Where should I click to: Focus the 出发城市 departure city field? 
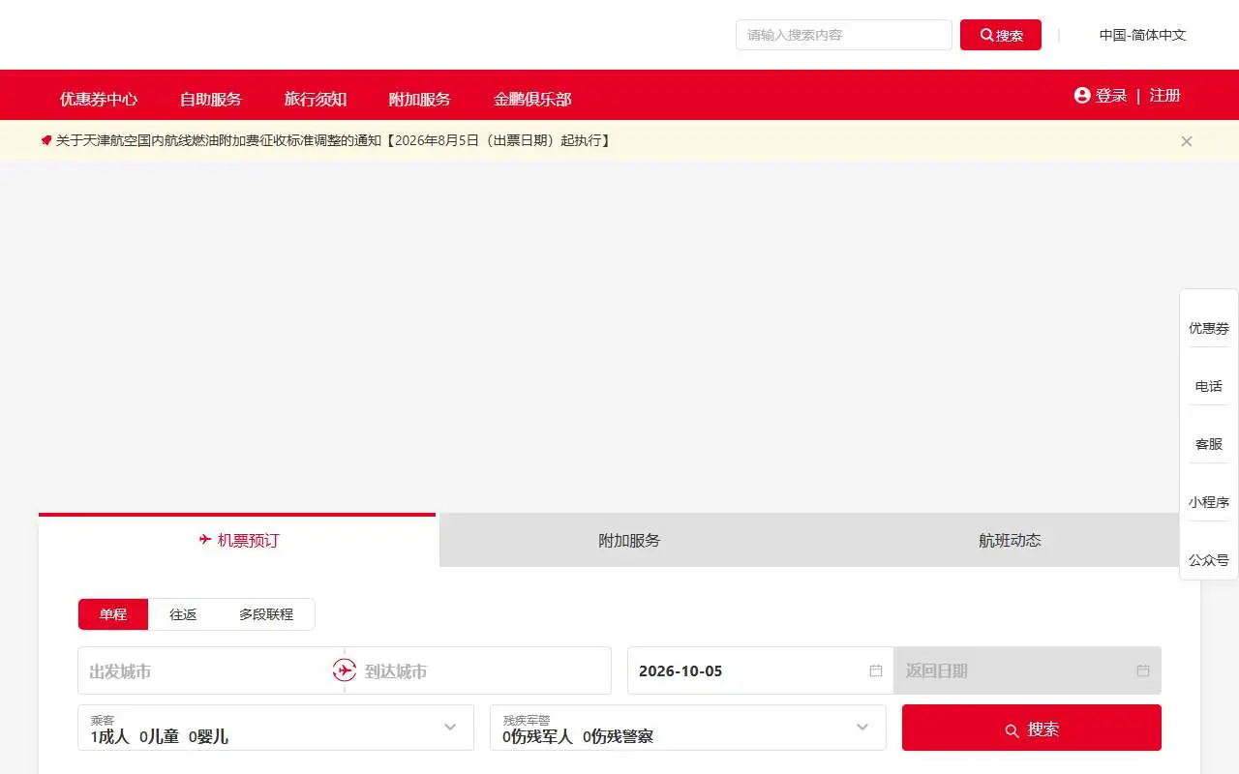click(207, 670)
